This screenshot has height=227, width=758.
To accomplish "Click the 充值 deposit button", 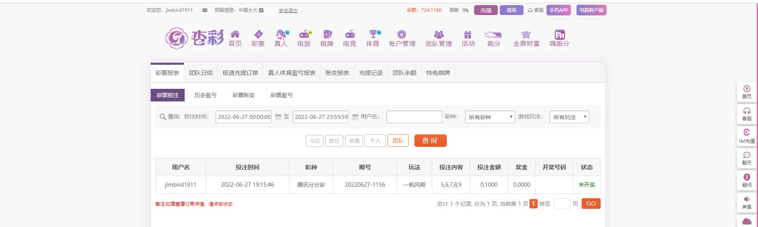I will point(486,10).
